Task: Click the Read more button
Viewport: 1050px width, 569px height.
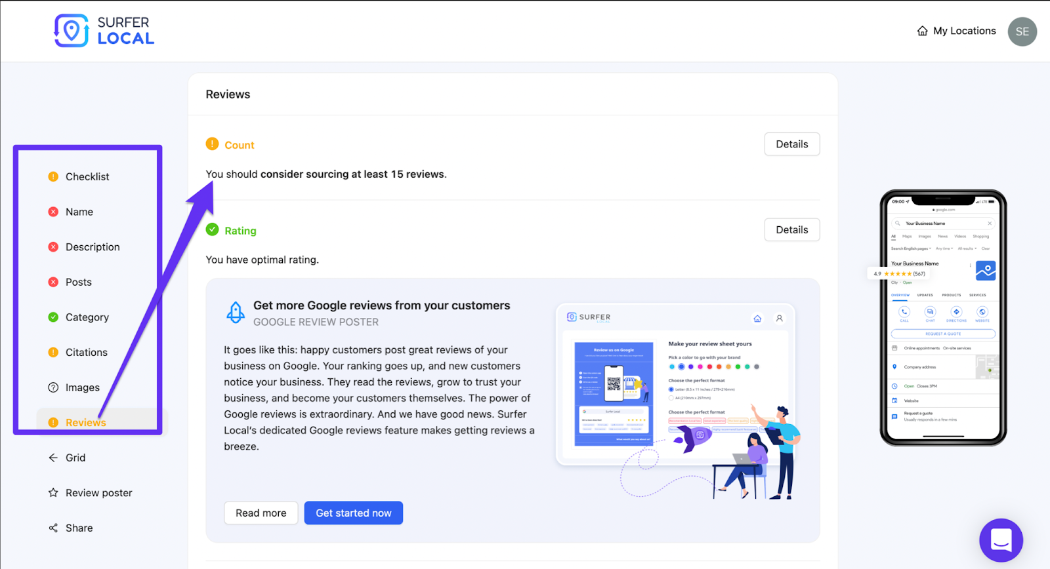Action: (x=261, y=513)
